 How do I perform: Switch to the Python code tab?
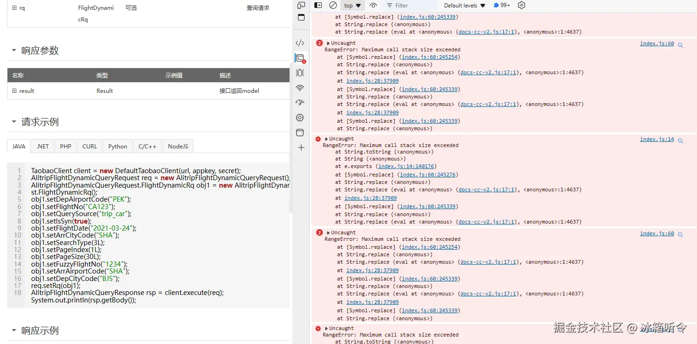click(117, 147)
